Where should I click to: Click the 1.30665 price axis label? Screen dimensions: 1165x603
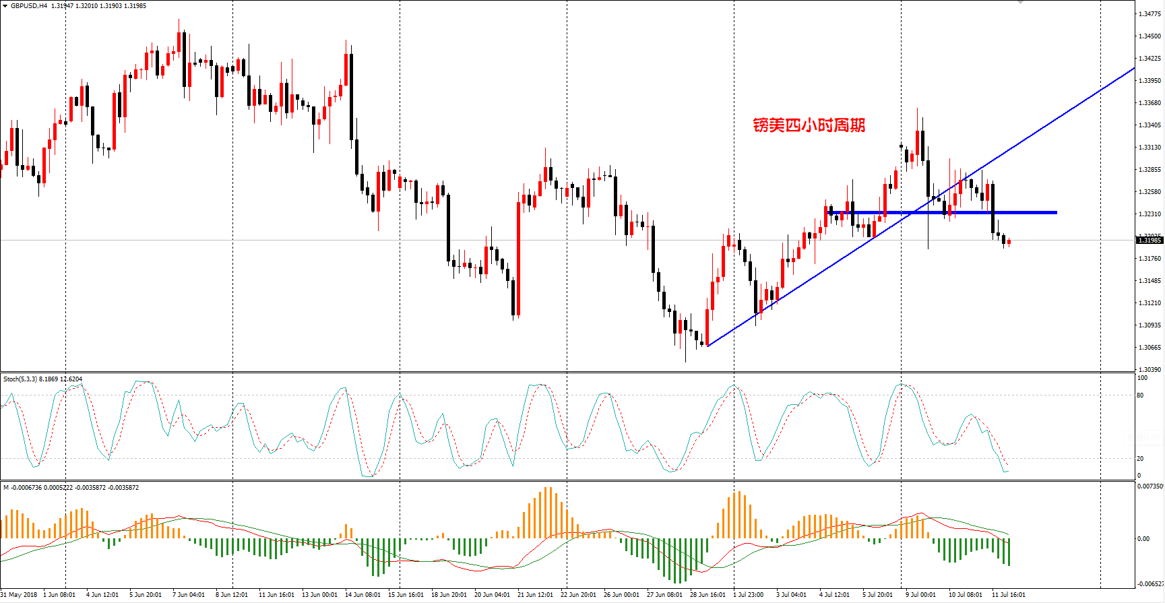point(1150,348)
